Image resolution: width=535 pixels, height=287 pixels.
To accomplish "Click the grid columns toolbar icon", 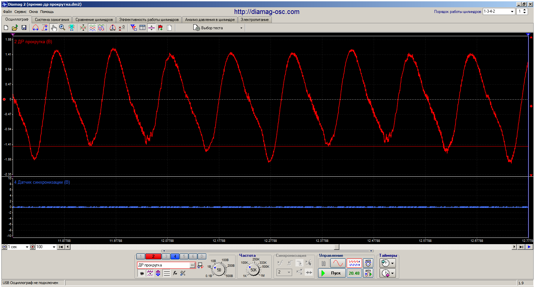I will pyautogui.click(x=142, y=28).
